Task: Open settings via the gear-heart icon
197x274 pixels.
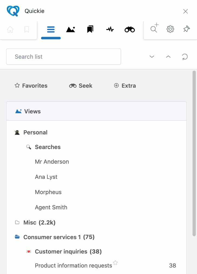Action: coord(170,29)
